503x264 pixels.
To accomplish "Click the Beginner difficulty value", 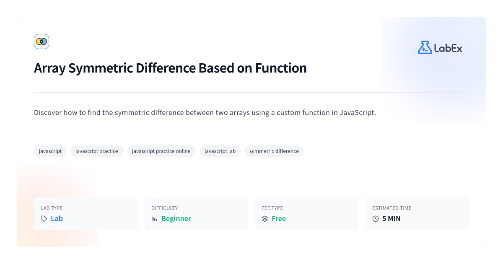I will (176, 219).
